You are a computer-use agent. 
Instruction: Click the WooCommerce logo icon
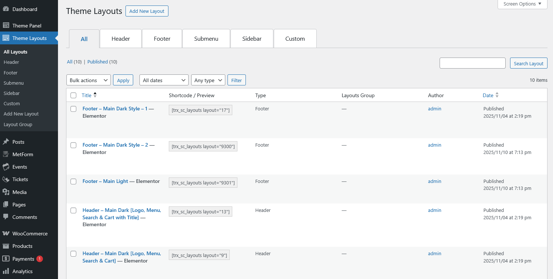(6, 234)
